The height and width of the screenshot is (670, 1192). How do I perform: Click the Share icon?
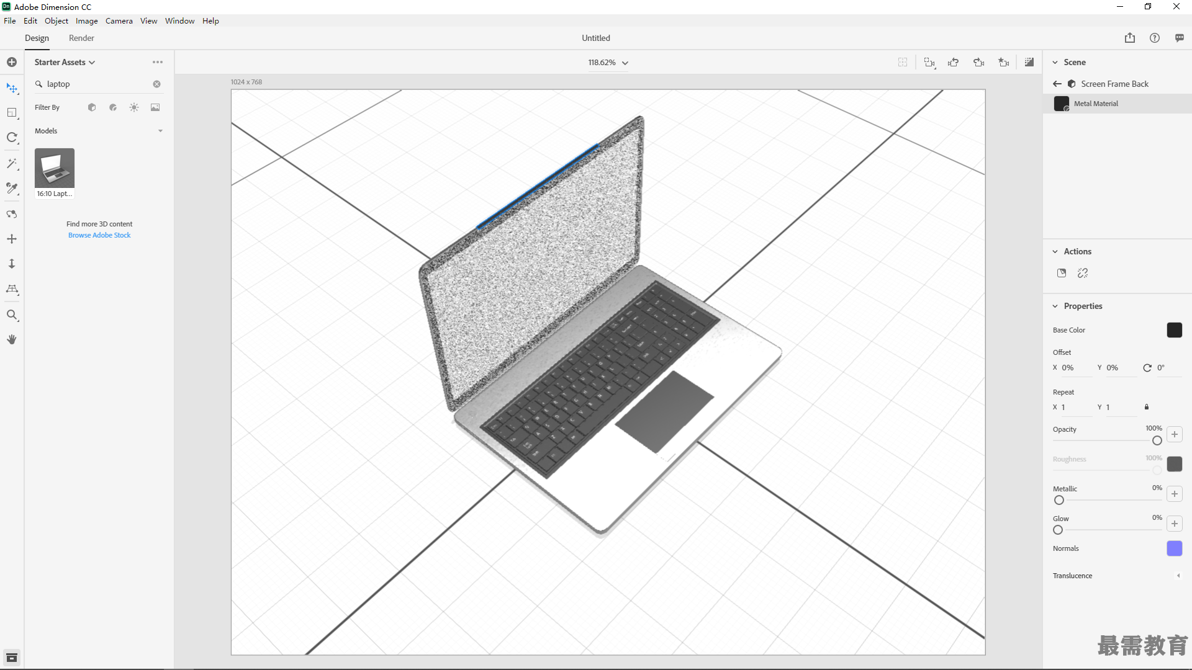(1130, 38)
